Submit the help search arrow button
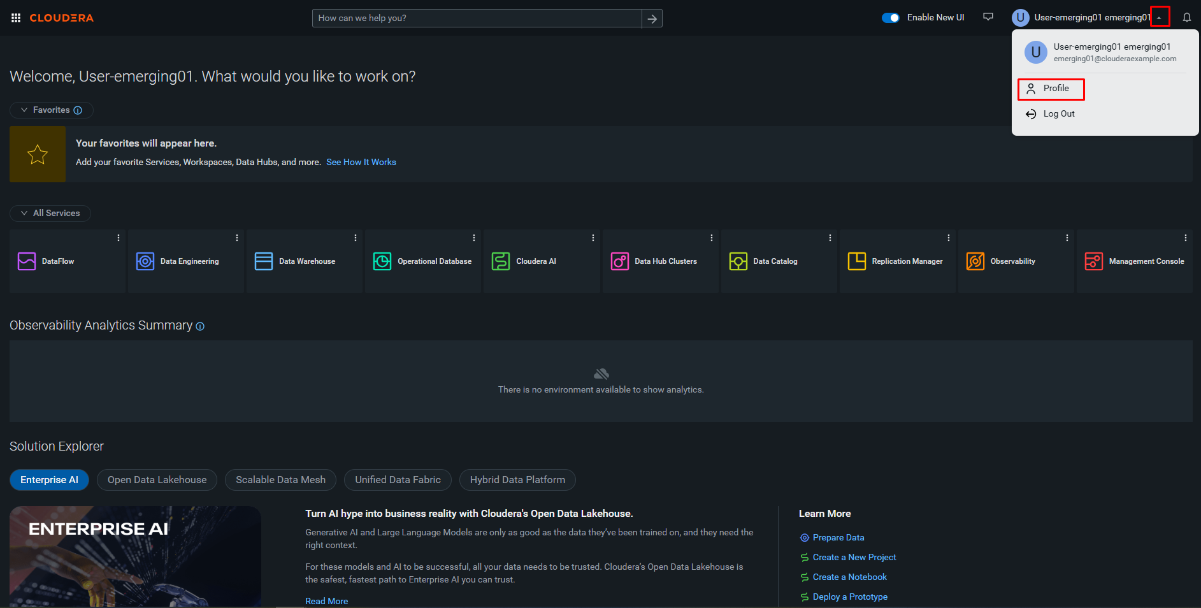This screenshot has height=608, width=1201. click(652, 18)
